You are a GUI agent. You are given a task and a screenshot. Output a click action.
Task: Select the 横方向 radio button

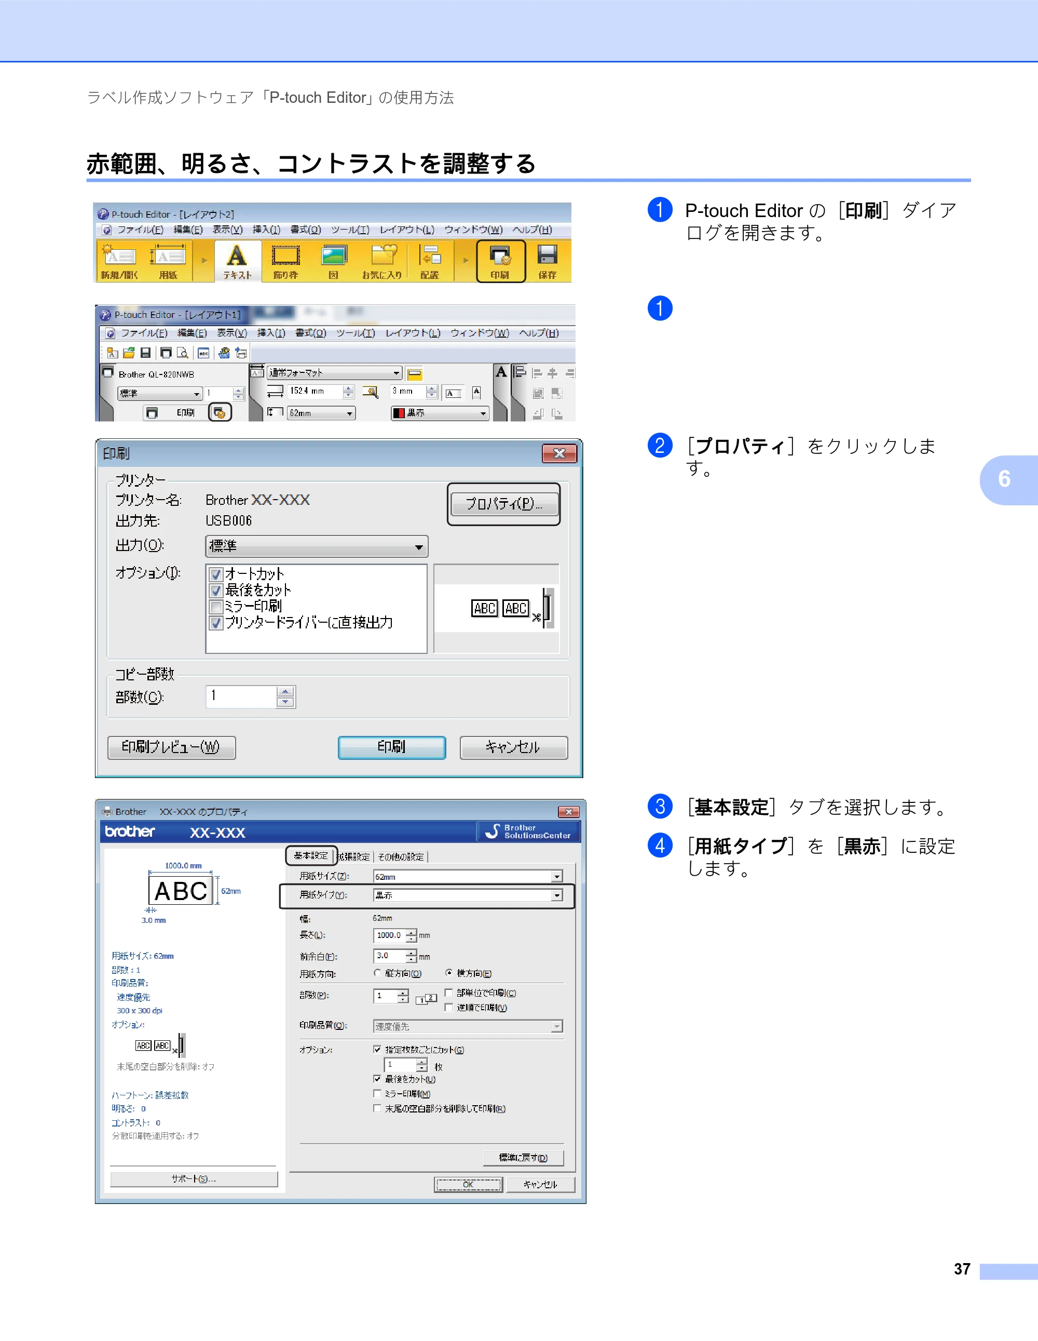[x=449, y=973]
